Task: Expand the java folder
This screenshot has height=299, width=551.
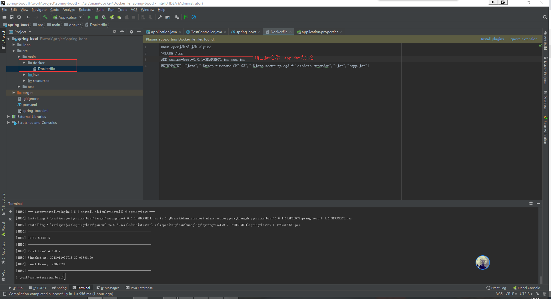Action: (x=24, y=75)
